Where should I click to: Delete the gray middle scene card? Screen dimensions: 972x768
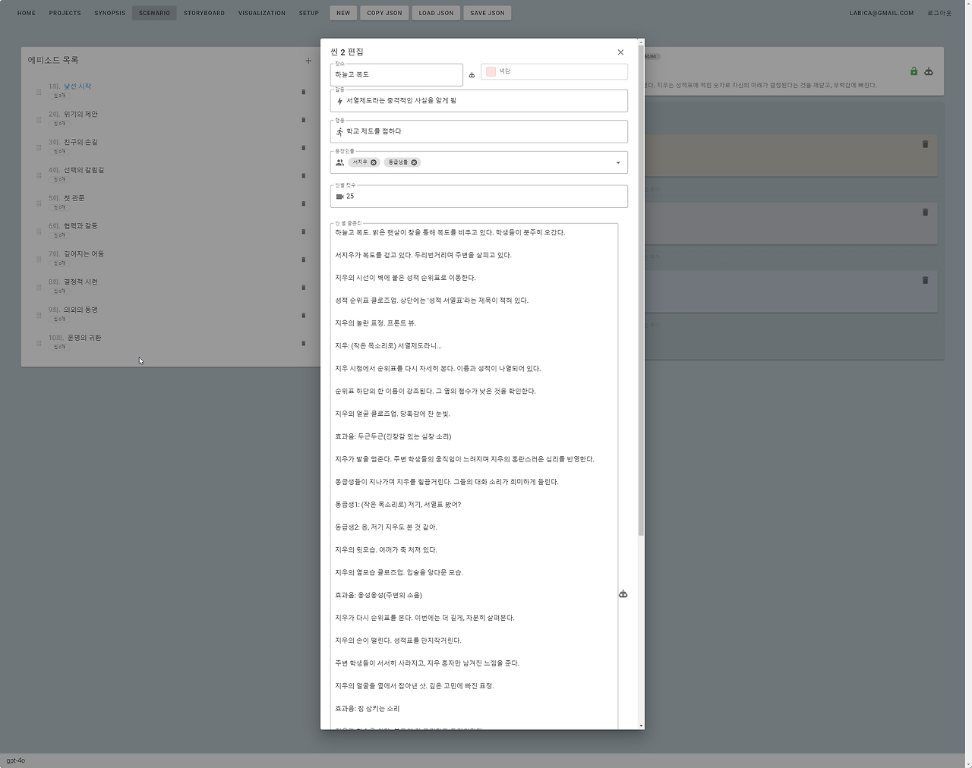coord(925,212)
